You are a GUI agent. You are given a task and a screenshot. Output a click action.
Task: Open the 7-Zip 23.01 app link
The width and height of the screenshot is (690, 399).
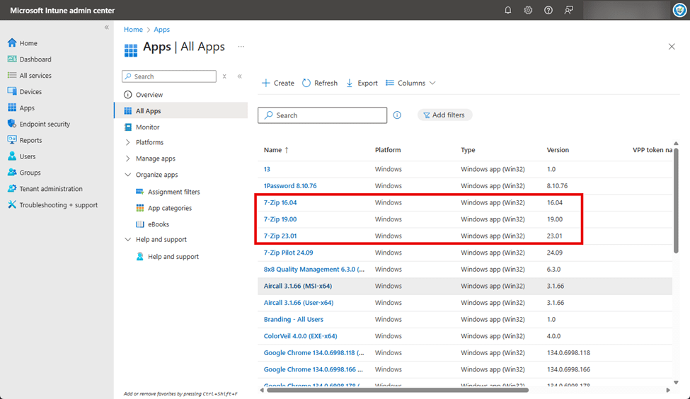pyautogui.click(x=280, y=236)
